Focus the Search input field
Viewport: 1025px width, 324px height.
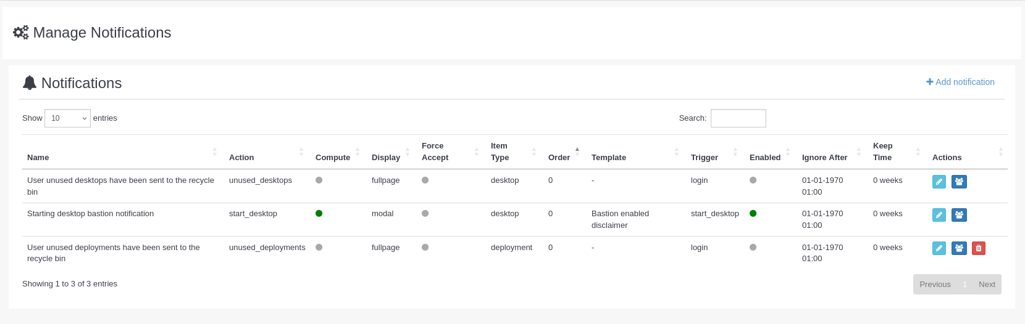tap(738, 118)
